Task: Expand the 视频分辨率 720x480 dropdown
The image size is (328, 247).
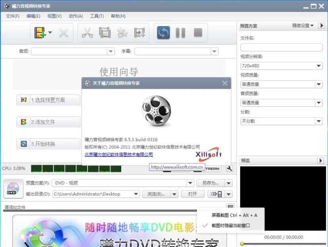Action: click(318, 66)
